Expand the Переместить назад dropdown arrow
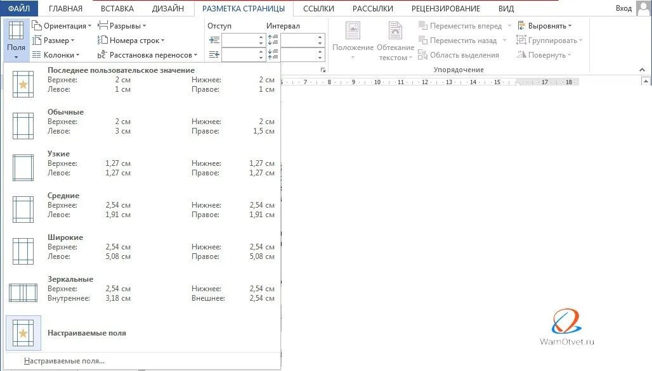 pyautogui.click(x=504, y=41)
